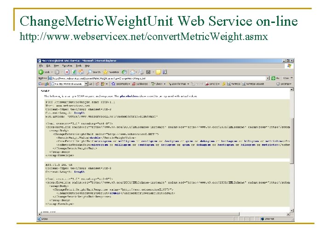The height and width of the screenshot is (248, 331).
Task: Click the Mail envelope icon
Action: [x=132, y=72]
